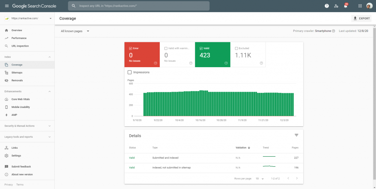Open Coverage in the sidebar
376x189 pixels.
[x=27, y=65]
